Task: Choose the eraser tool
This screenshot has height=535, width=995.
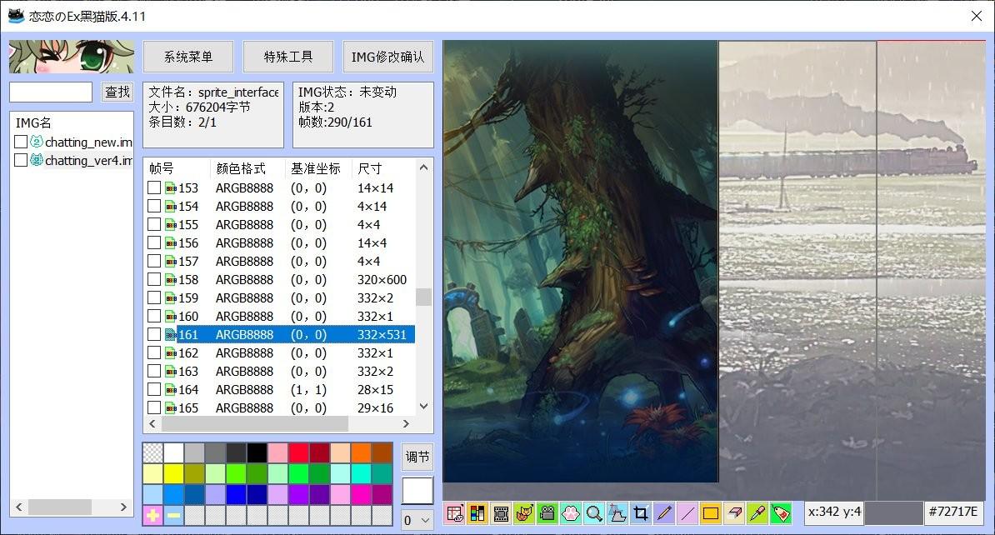Action: [x=734, y=513]
